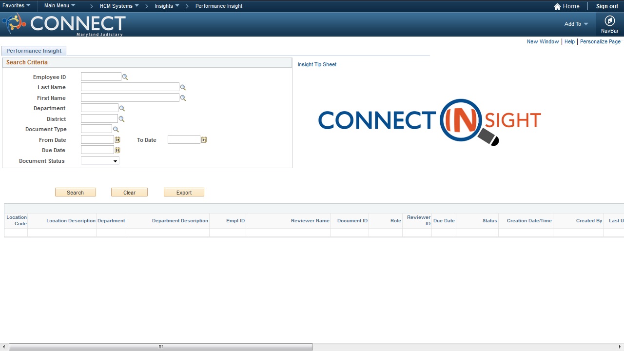The image size is (624, 351).
Task: Click Reviewer Name column header
Action: point(310,221)
